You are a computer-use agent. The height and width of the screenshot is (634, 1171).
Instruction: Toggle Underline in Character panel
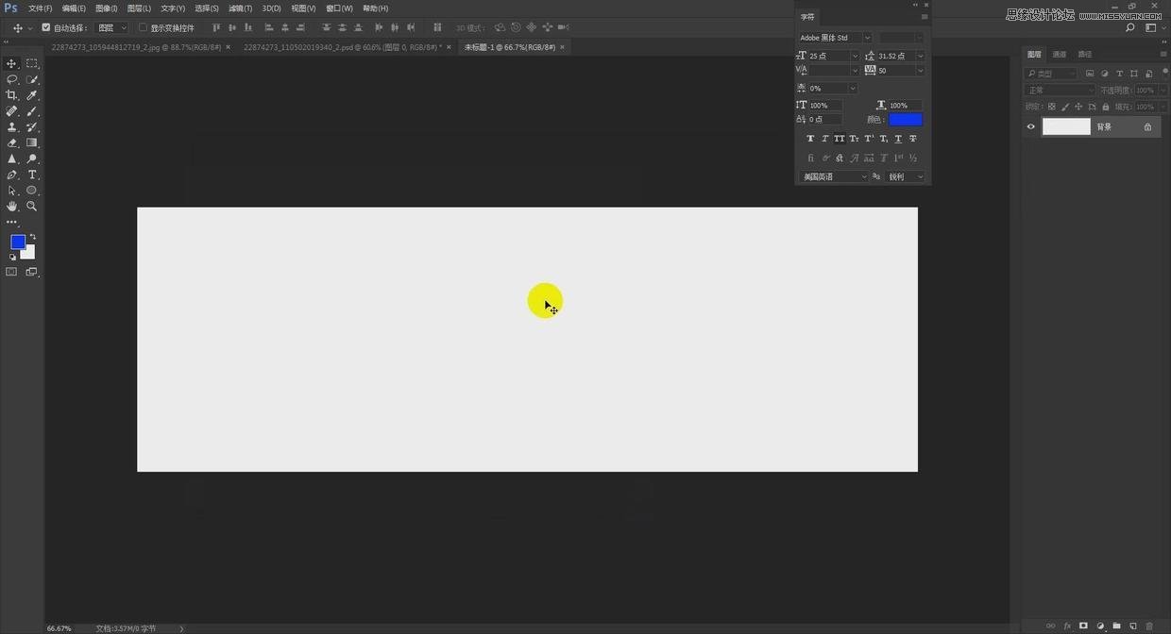(898, 139)
